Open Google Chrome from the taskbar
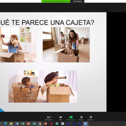The height and width of the screenshot is (126, 126). [40, 123]
